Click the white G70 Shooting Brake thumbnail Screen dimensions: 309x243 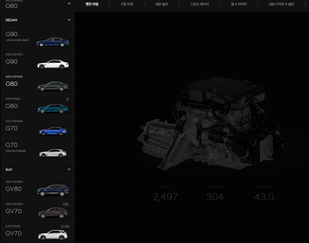[x=53, y=153]
